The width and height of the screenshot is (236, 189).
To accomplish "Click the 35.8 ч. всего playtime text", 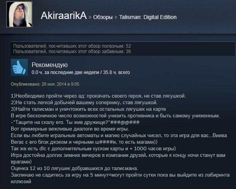I will click(116, 72).
